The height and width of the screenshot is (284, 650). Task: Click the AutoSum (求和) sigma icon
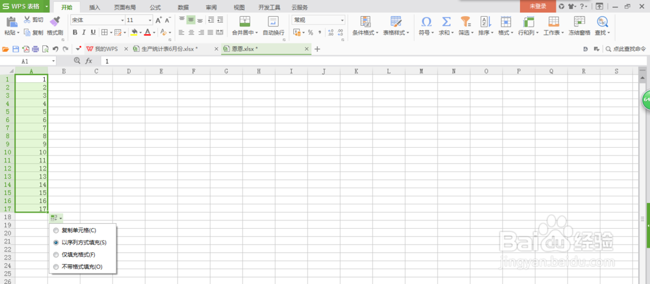[446, 22]
